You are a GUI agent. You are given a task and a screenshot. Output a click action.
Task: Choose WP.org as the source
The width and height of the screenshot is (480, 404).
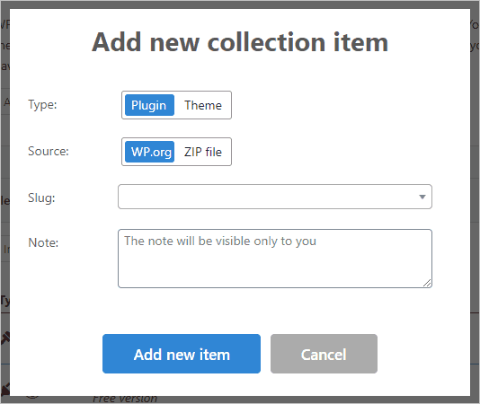[149, 152]
